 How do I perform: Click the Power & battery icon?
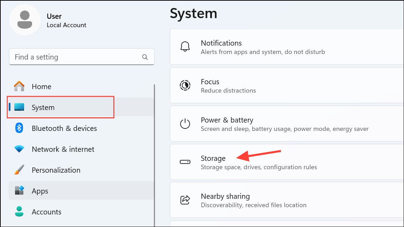point(185,124)
